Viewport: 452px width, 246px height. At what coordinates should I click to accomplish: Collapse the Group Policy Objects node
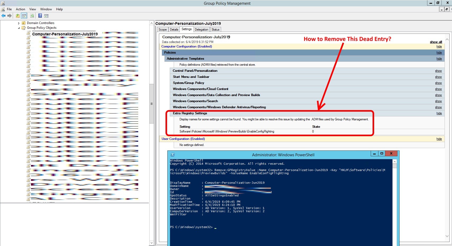(x=19, y=28)
